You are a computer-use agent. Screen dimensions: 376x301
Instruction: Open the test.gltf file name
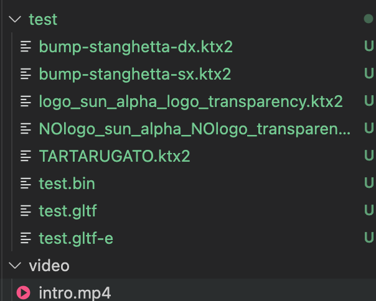[67, 211]
